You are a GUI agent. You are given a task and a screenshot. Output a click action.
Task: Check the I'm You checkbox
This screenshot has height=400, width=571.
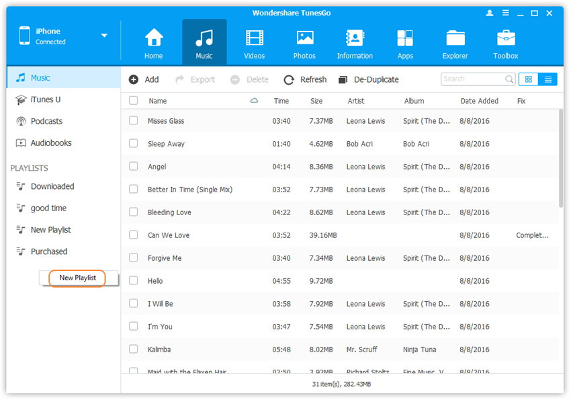(134, 327)
